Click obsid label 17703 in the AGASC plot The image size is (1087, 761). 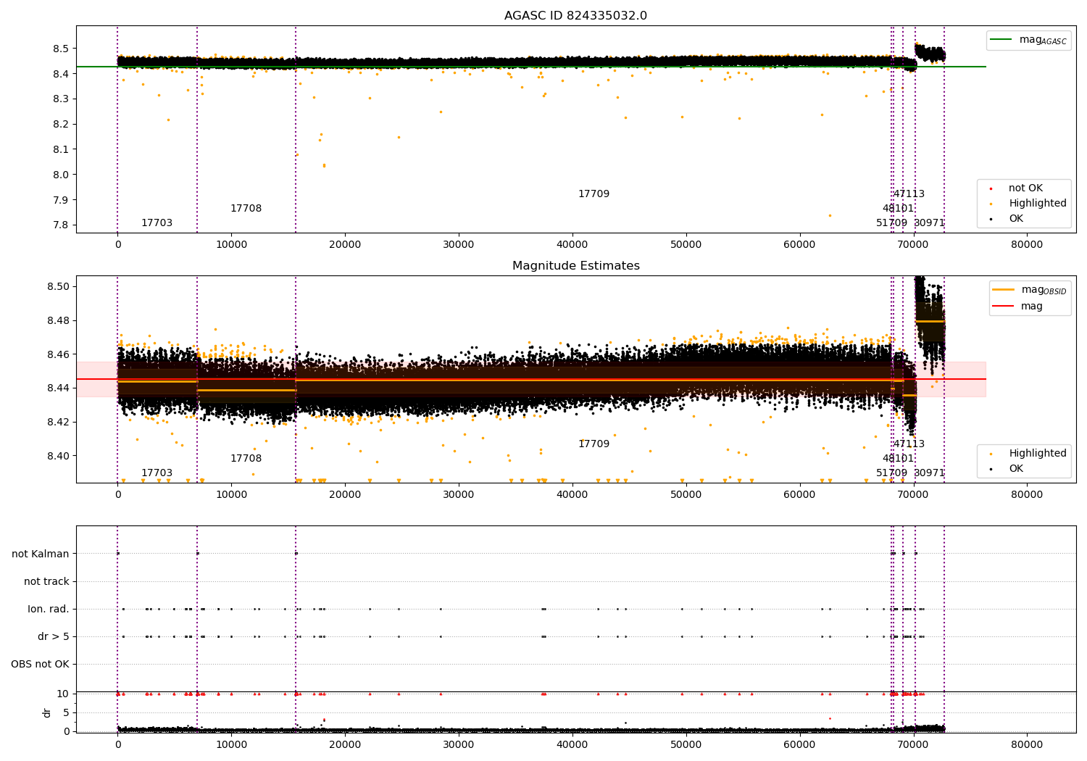click(x=157, y=223)
